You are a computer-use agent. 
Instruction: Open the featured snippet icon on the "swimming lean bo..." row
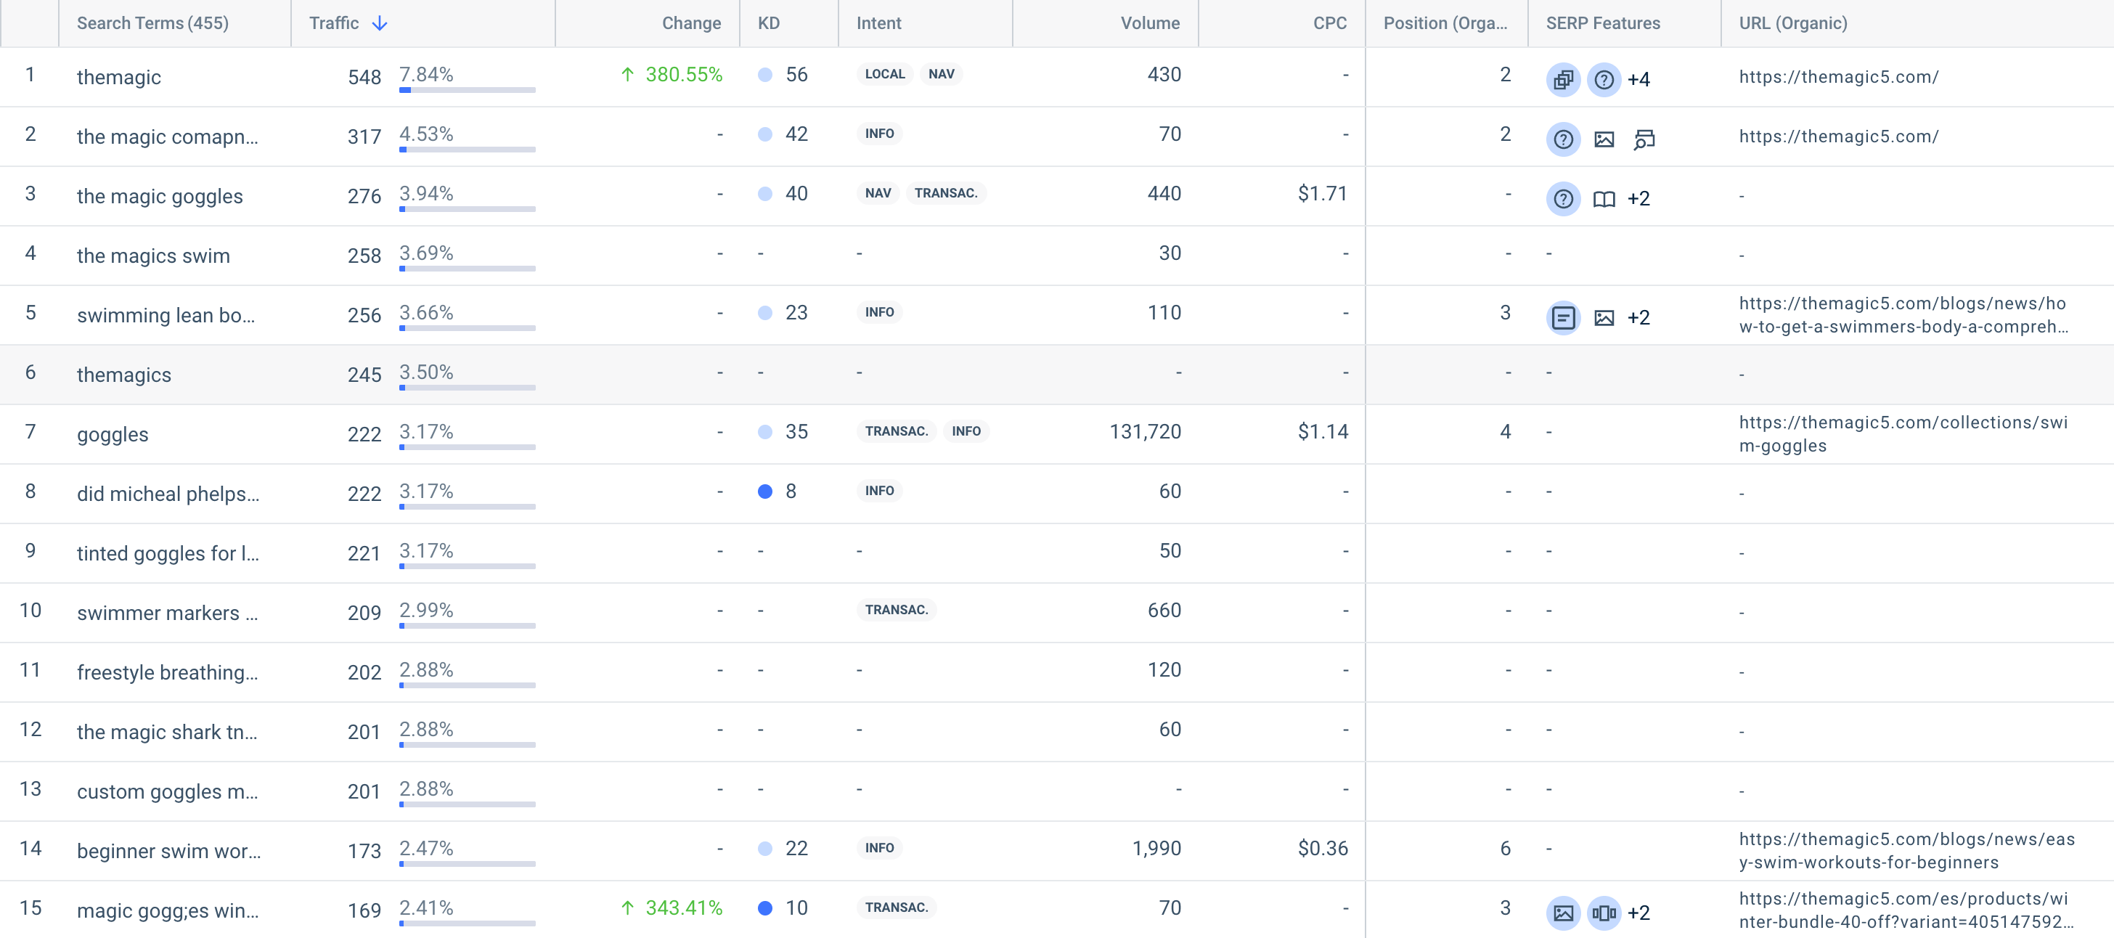point(1563,317)
